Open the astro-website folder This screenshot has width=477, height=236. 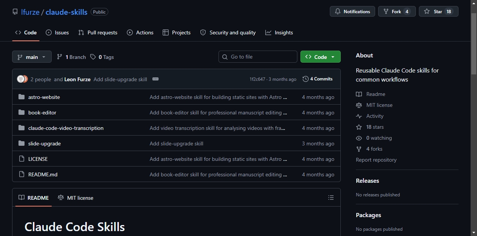tap(44, 97)
